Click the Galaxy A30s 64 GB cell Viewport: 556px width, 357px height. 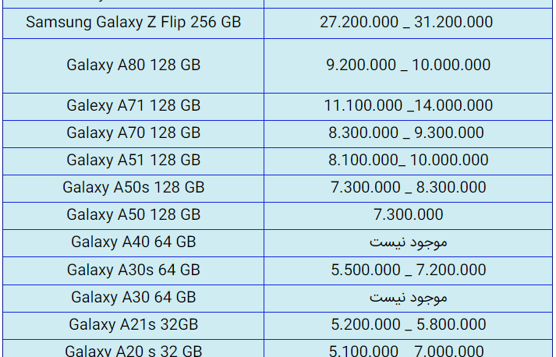tap(133, 270)
